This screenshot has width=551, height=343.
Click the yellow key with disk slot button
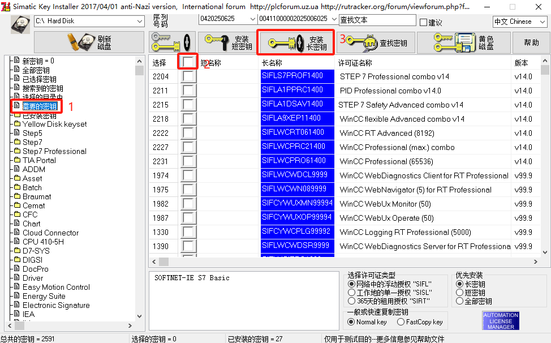click(171, 42)
